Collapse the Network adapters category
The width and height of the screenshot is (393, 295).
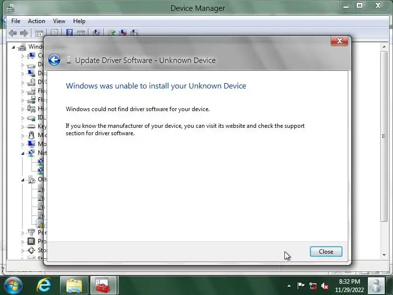point(23,153)
